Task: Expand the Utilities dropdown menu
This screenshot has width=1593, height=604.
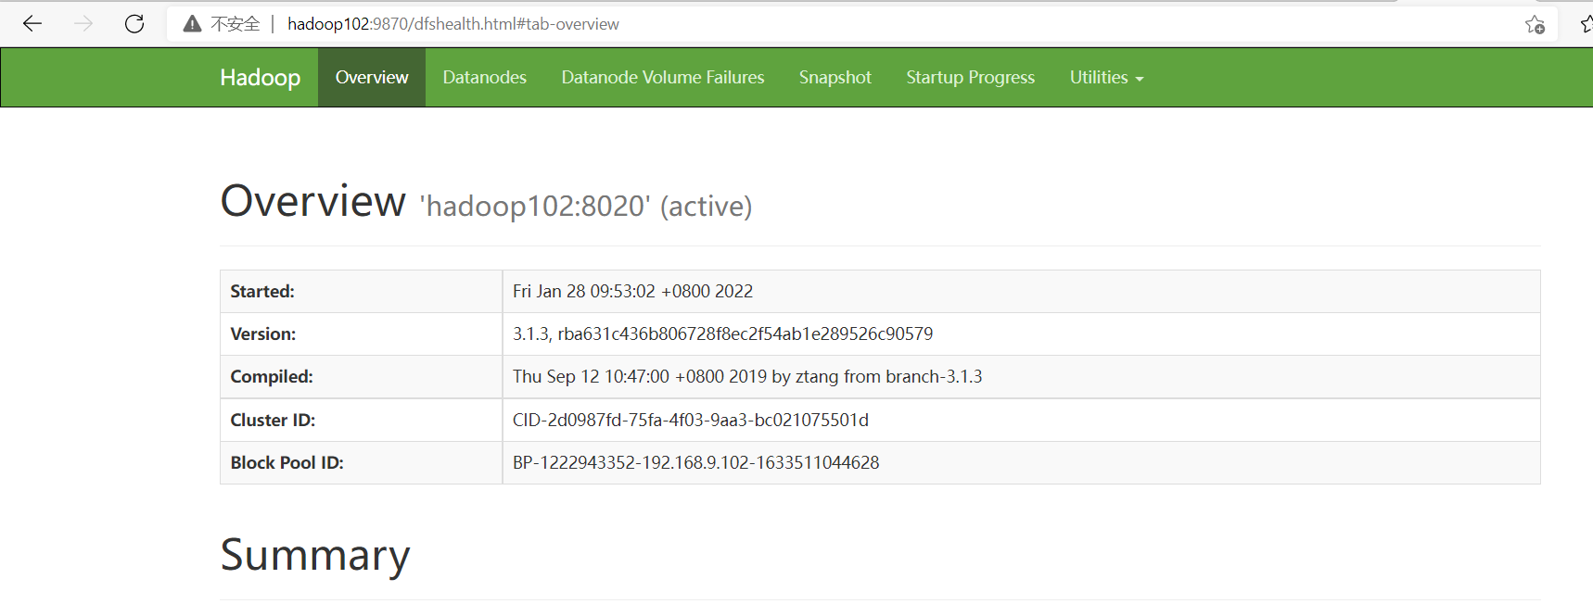Action: (x=1105, y=78)
